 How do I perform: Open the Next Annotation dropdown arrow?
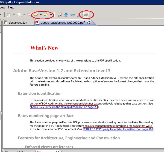[14, 15]
